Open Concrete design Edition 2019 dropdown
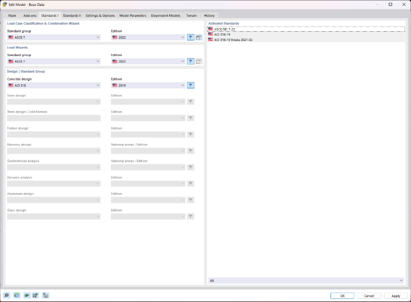This screenshot has width=411, height=302. pos(148,86)
